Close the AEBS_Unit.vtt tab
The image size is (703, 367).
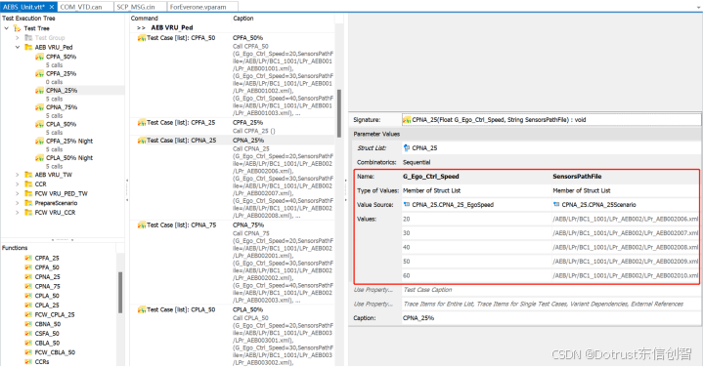click(52, 7)
